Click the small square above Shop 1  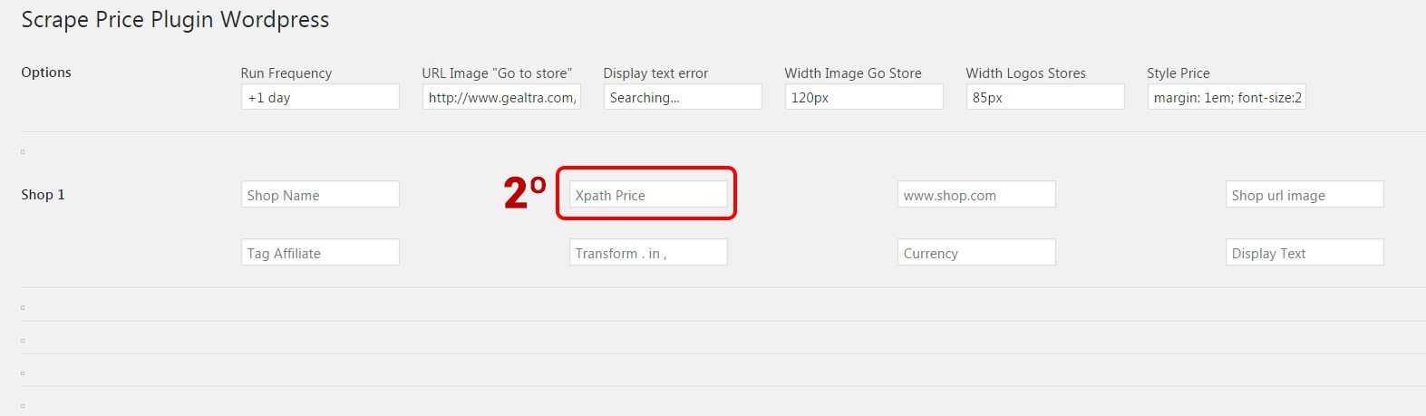(x=23, y=152)
